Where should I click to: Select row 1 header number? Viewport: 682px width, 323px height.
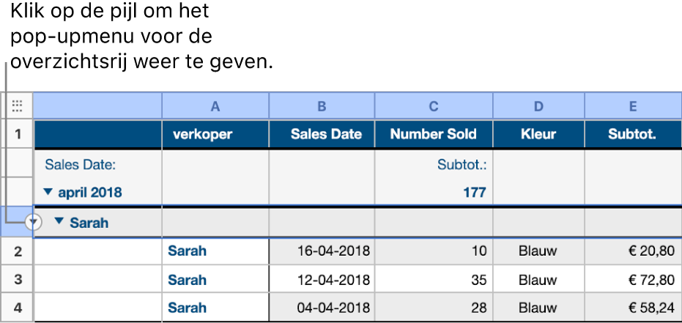click(18, 134)
